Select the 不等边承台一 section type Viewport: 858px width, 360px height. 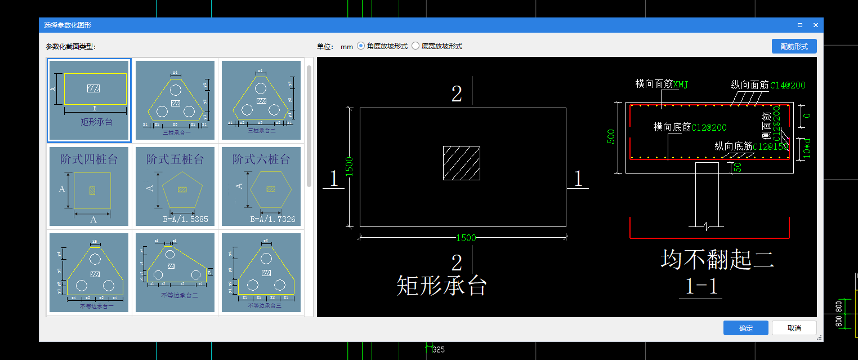(x=88, y=273)
